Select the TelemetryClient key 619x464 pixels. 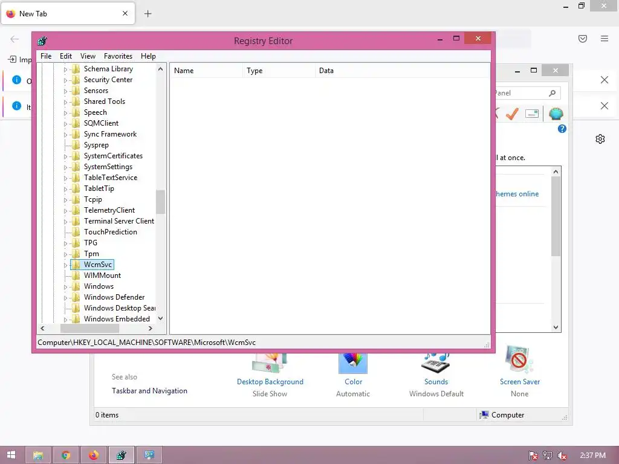pos(109,210)
